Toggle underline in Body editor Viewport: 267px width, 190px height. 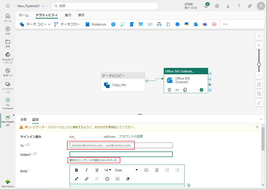[97, 170]
